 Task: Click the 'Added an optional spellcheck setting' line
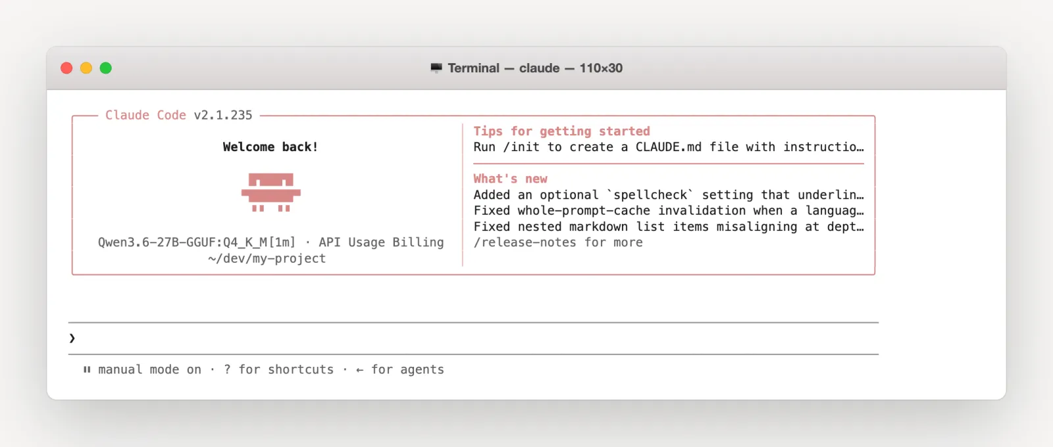pyautogui.click(x=669, y=195)
